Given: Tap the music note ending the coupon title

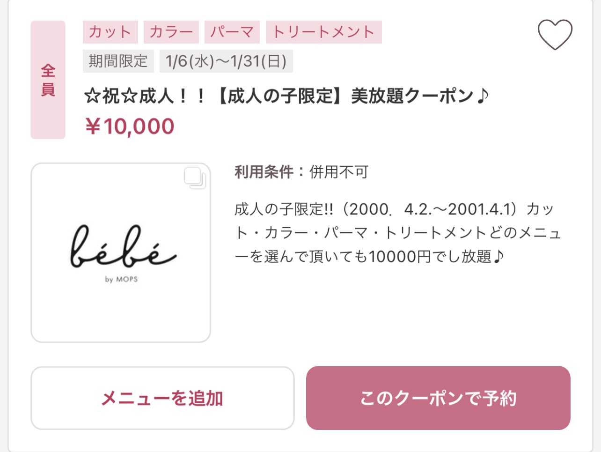Looking at the screenshot, I should pos(483,96).
